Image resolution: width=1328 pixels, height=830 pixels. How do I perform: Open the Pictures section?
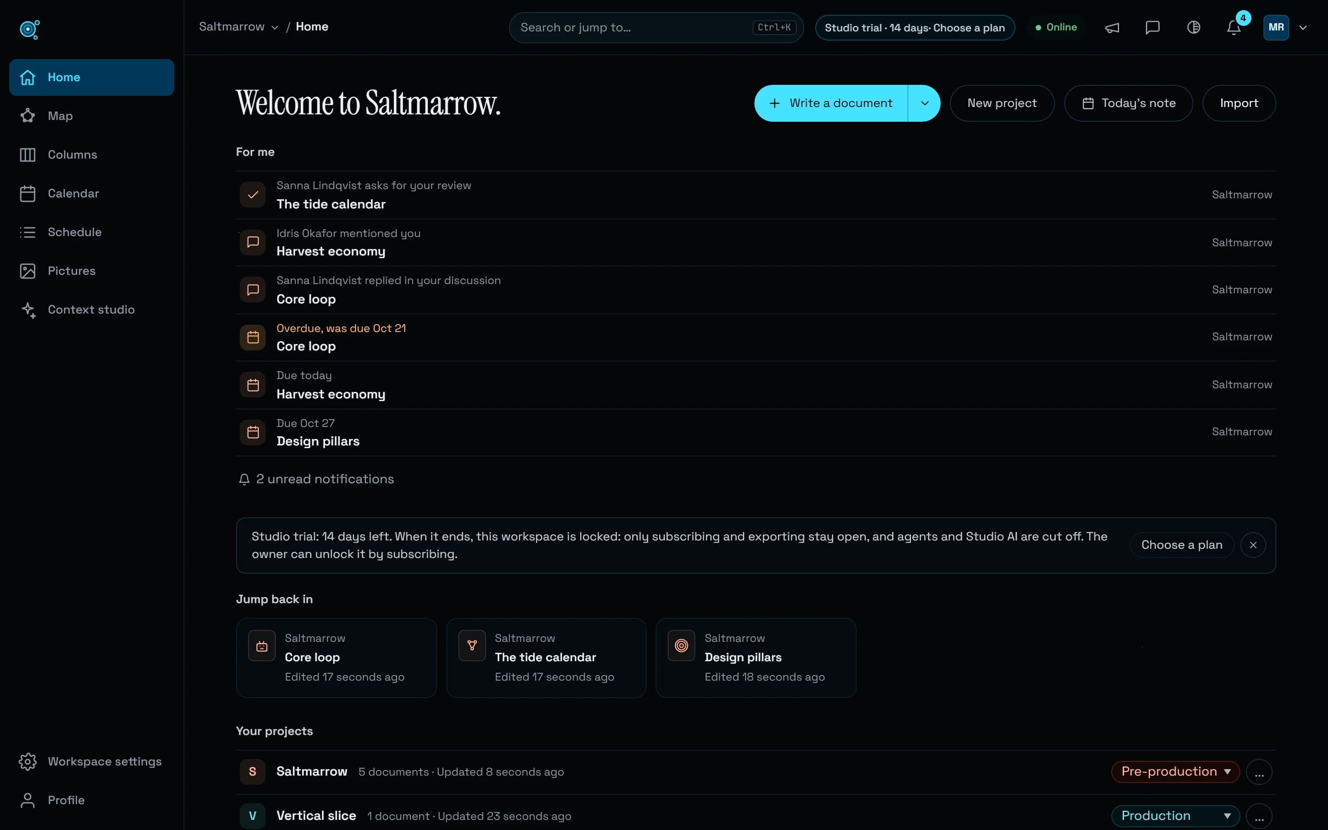(92, 271)
